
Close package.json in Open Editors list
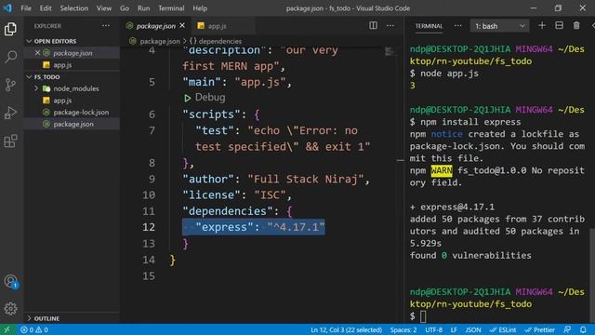[37, 53]
